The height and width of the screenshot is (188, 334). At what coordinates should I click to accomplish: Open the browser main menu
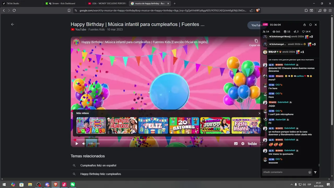pos(330,10)
